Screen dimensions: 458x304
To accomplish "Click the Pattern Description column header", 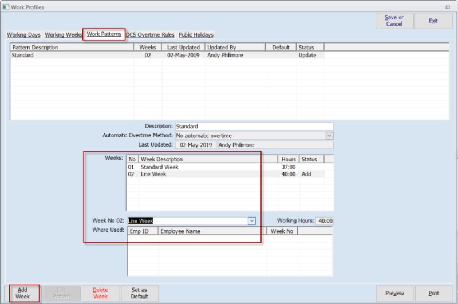I will 72,48.
